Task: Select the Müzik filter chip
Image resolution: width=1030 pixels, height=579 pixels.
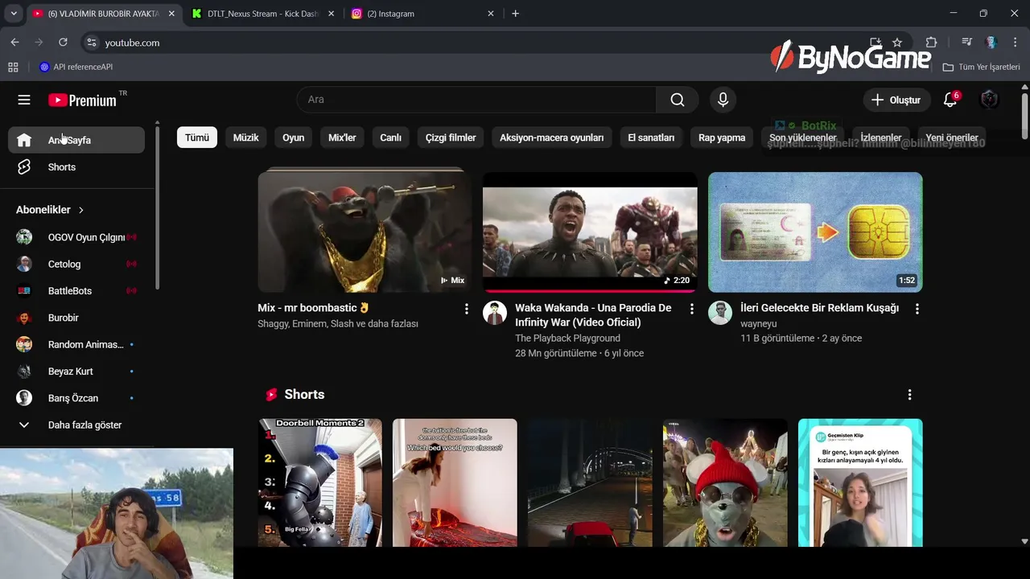Action: (246, 138)
